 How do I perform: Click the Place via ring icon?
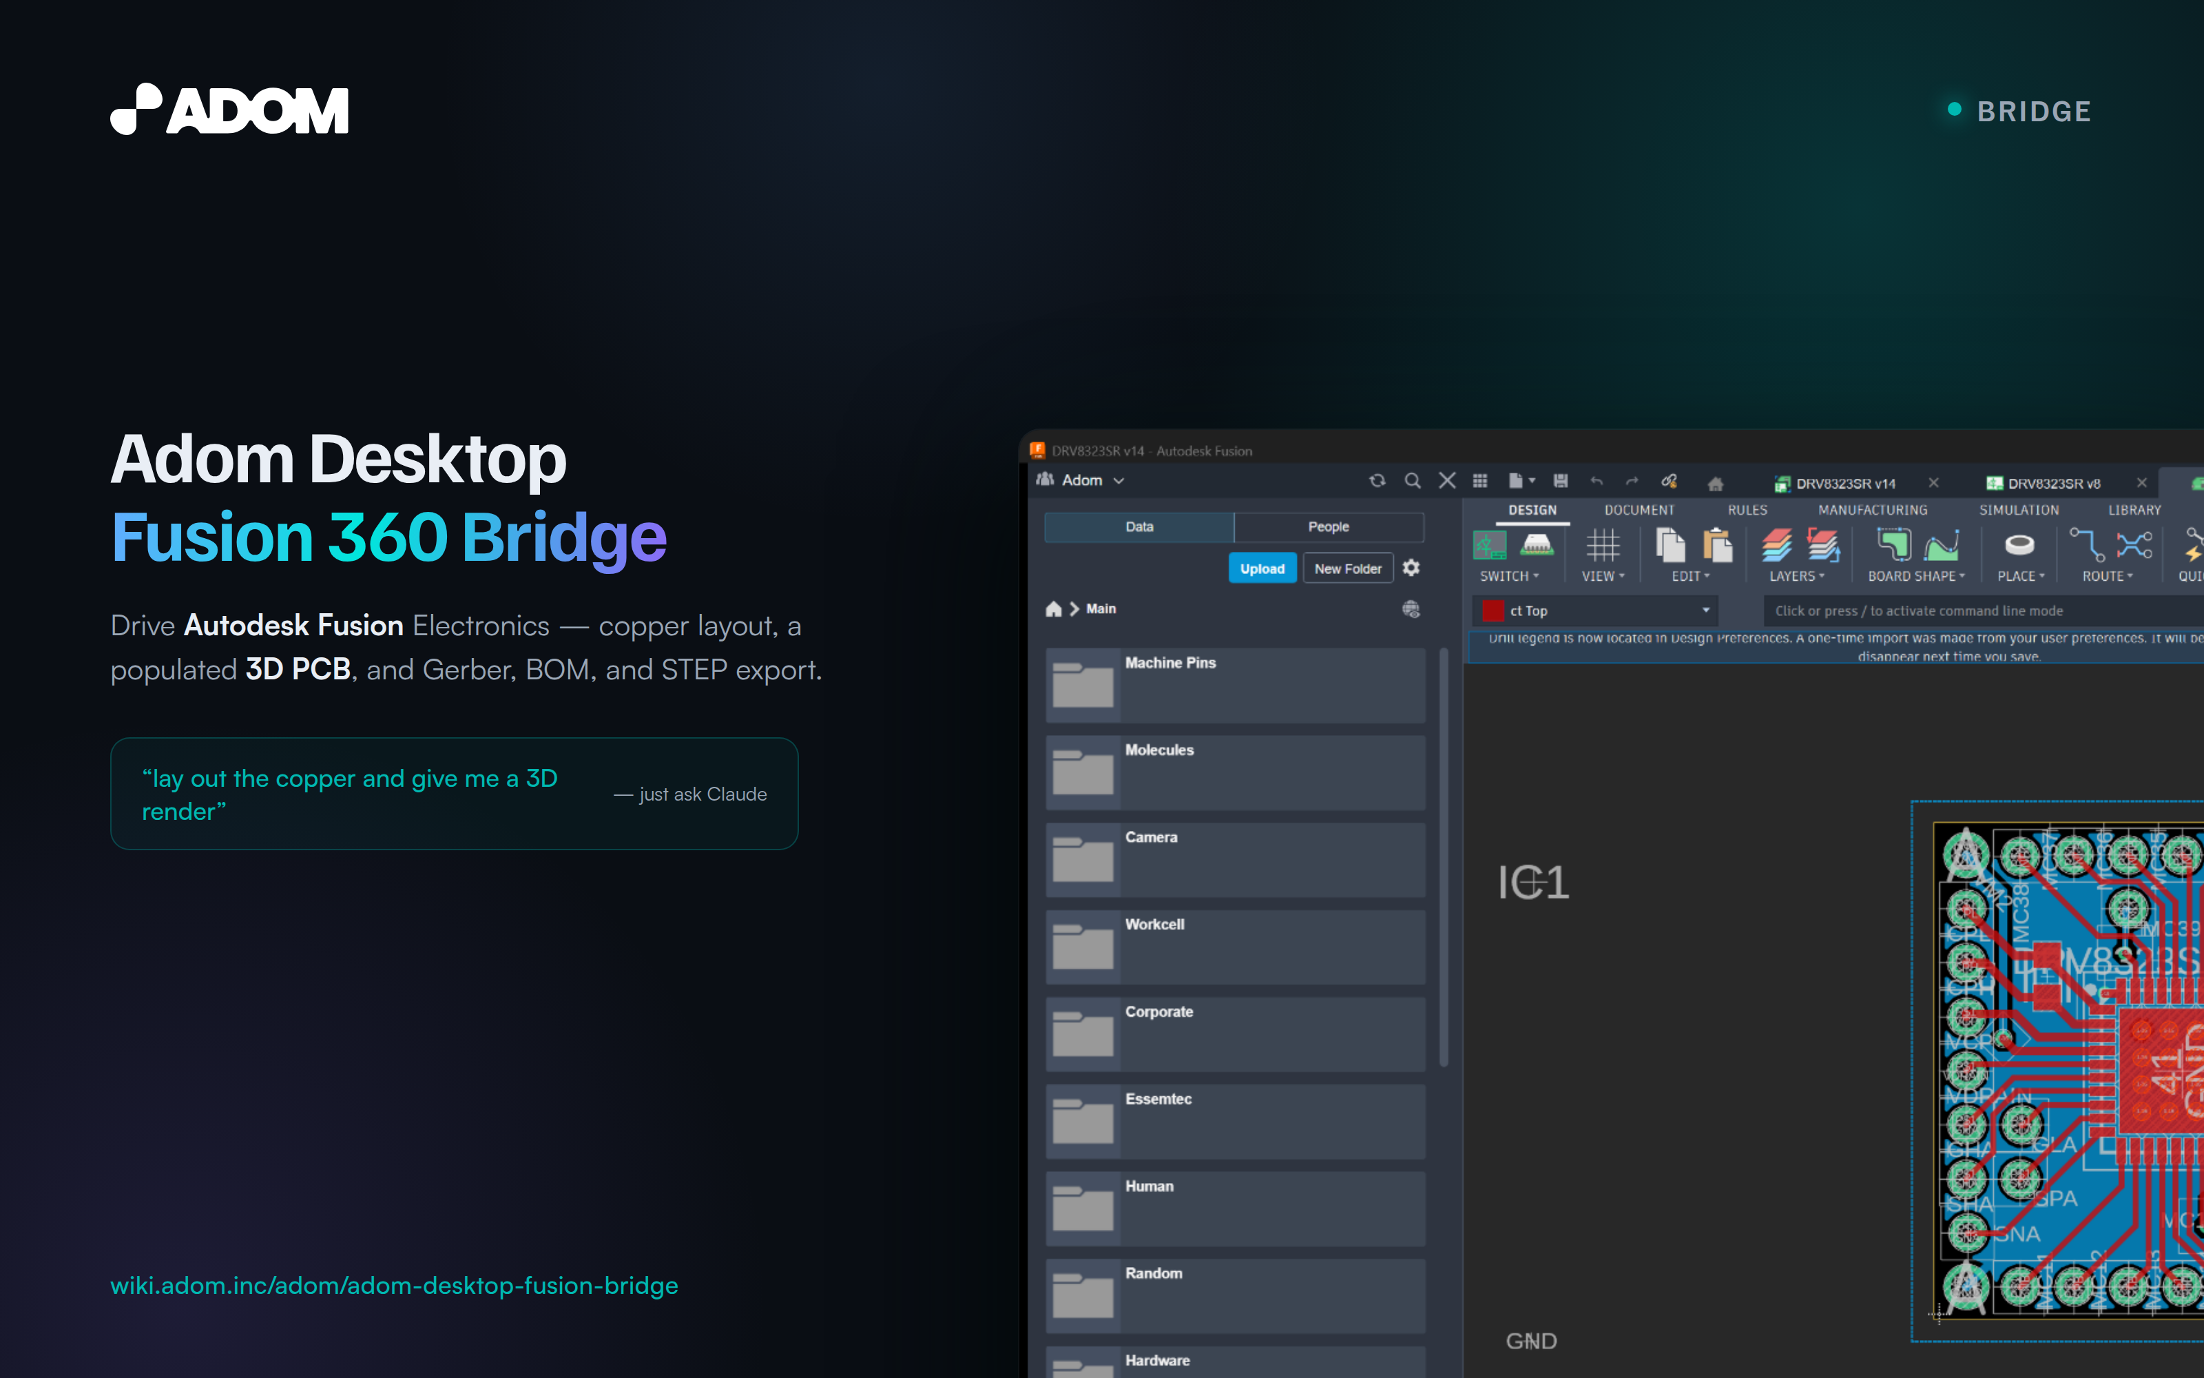(2020, 545)
